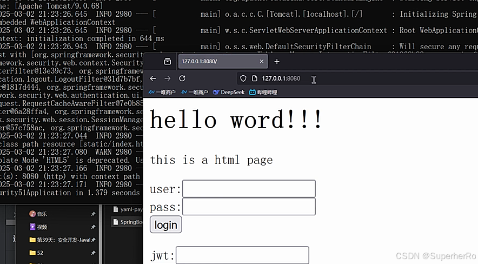Click into the user input field
This screenshot has width=478, height=264.
tap(249, 189)
